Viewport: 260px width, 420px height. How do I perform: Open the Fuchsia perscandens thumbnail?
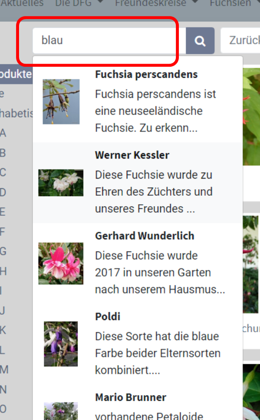(61, 101)
